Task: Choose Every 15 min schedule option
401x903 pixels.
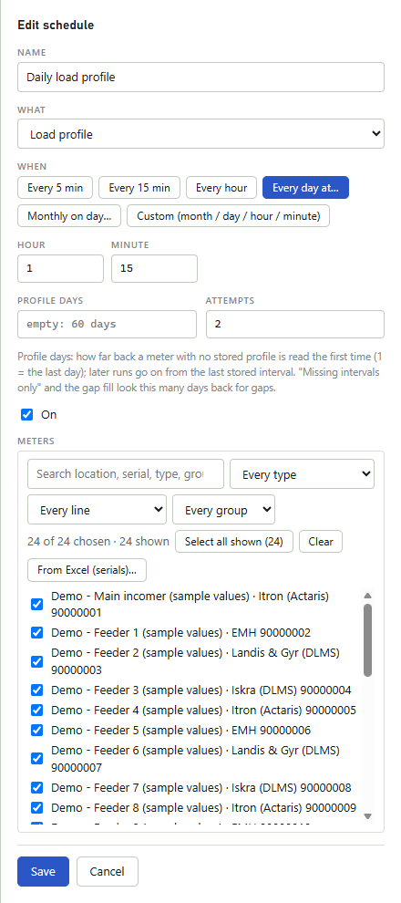Action: (139, 188)
